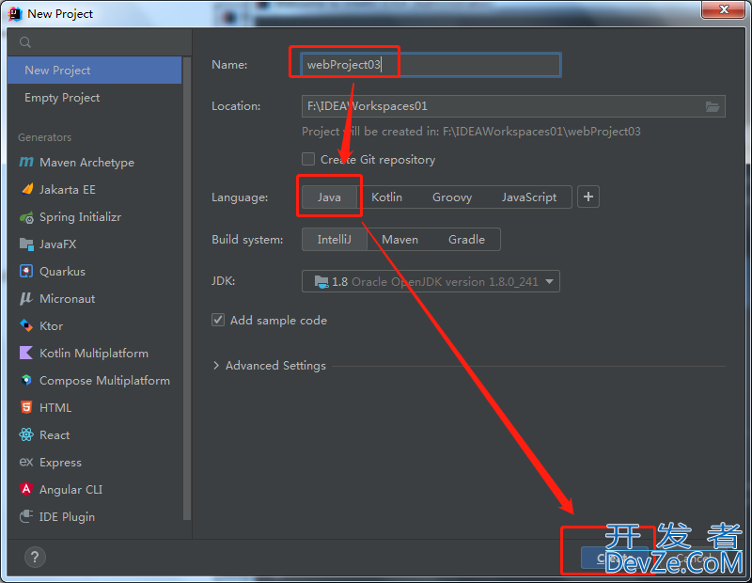Click the search magnifier icon
Screen dimensions: 752x583
tap(25, 42)
